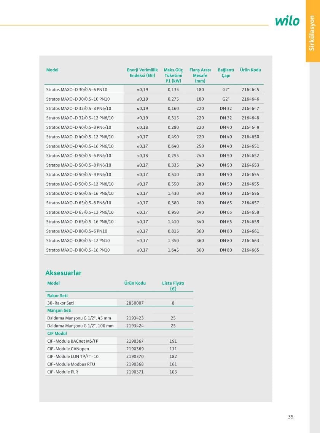Click list price 161
This screenshot has width=320, height=433.
[x=173, y=364]
